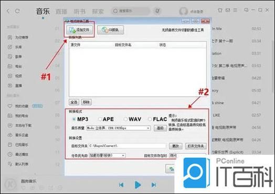Click the magnifier icon in search box
This screenshot has width=275, height=194.
[115, 11]
